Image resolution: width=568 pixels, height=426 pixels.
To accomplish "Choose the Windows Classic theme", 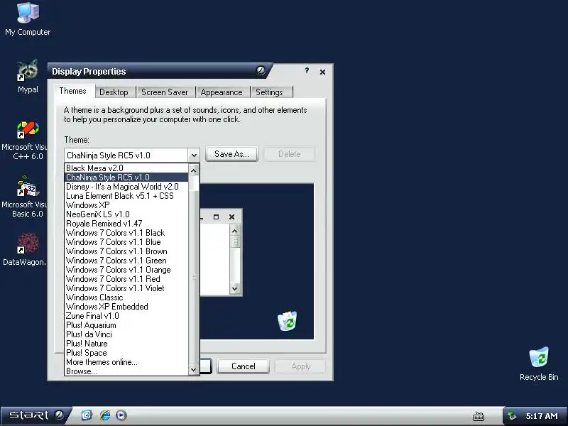I will (x=126, y=297).
